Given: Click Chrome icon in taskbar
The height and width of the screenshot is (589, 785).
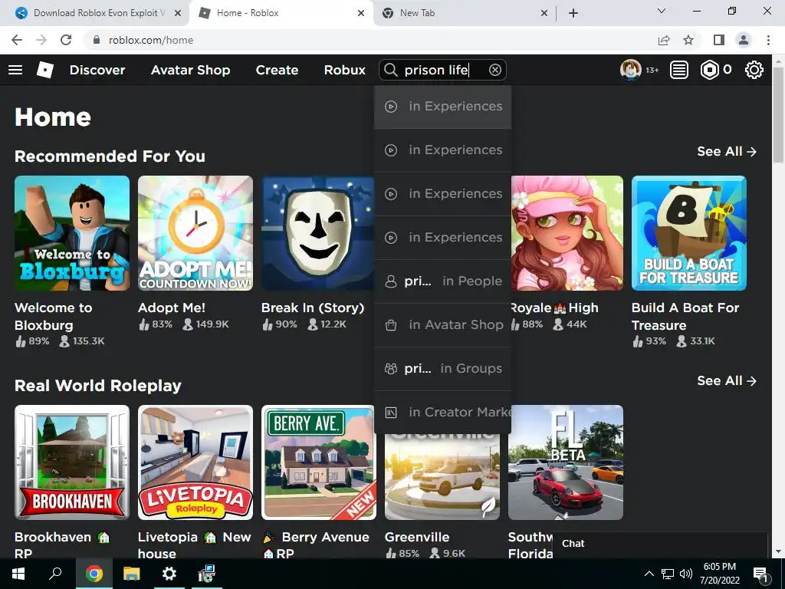Looking at the screenshot, I should (94, 574).
